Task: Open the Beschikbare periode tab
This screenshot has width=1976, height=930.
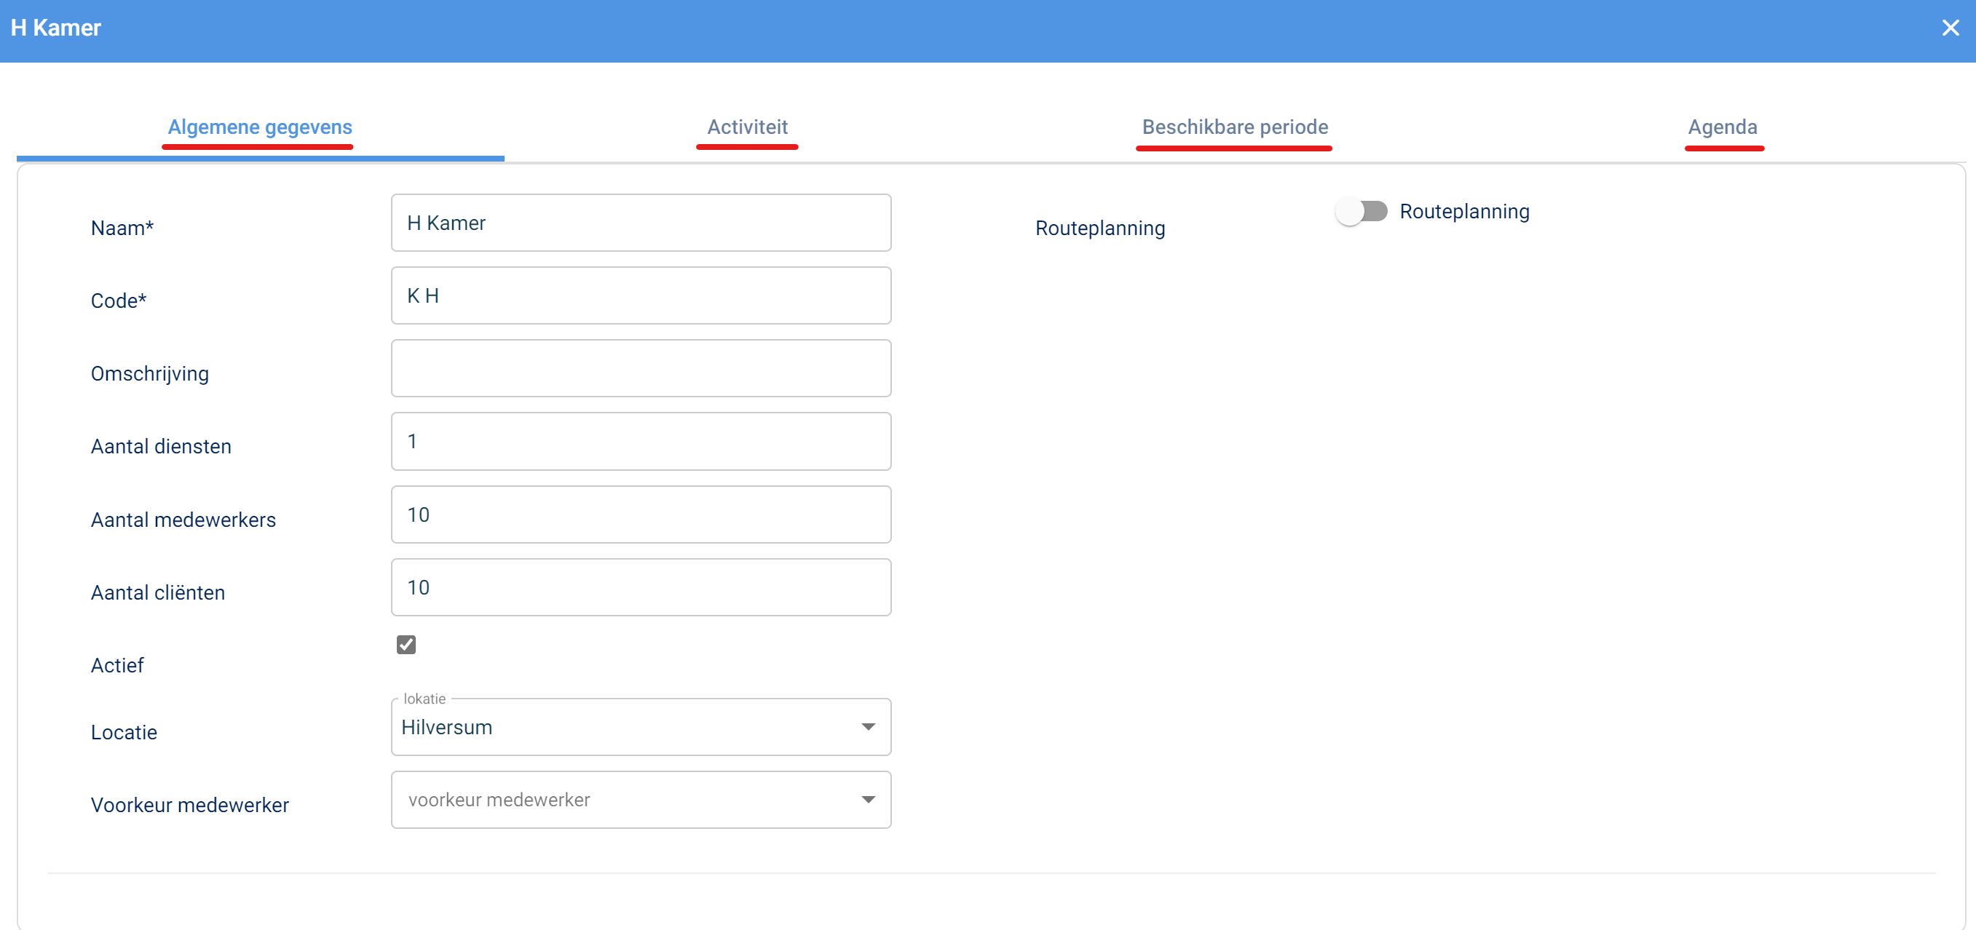Action: pyautogui.click(x=1235, y=127)
